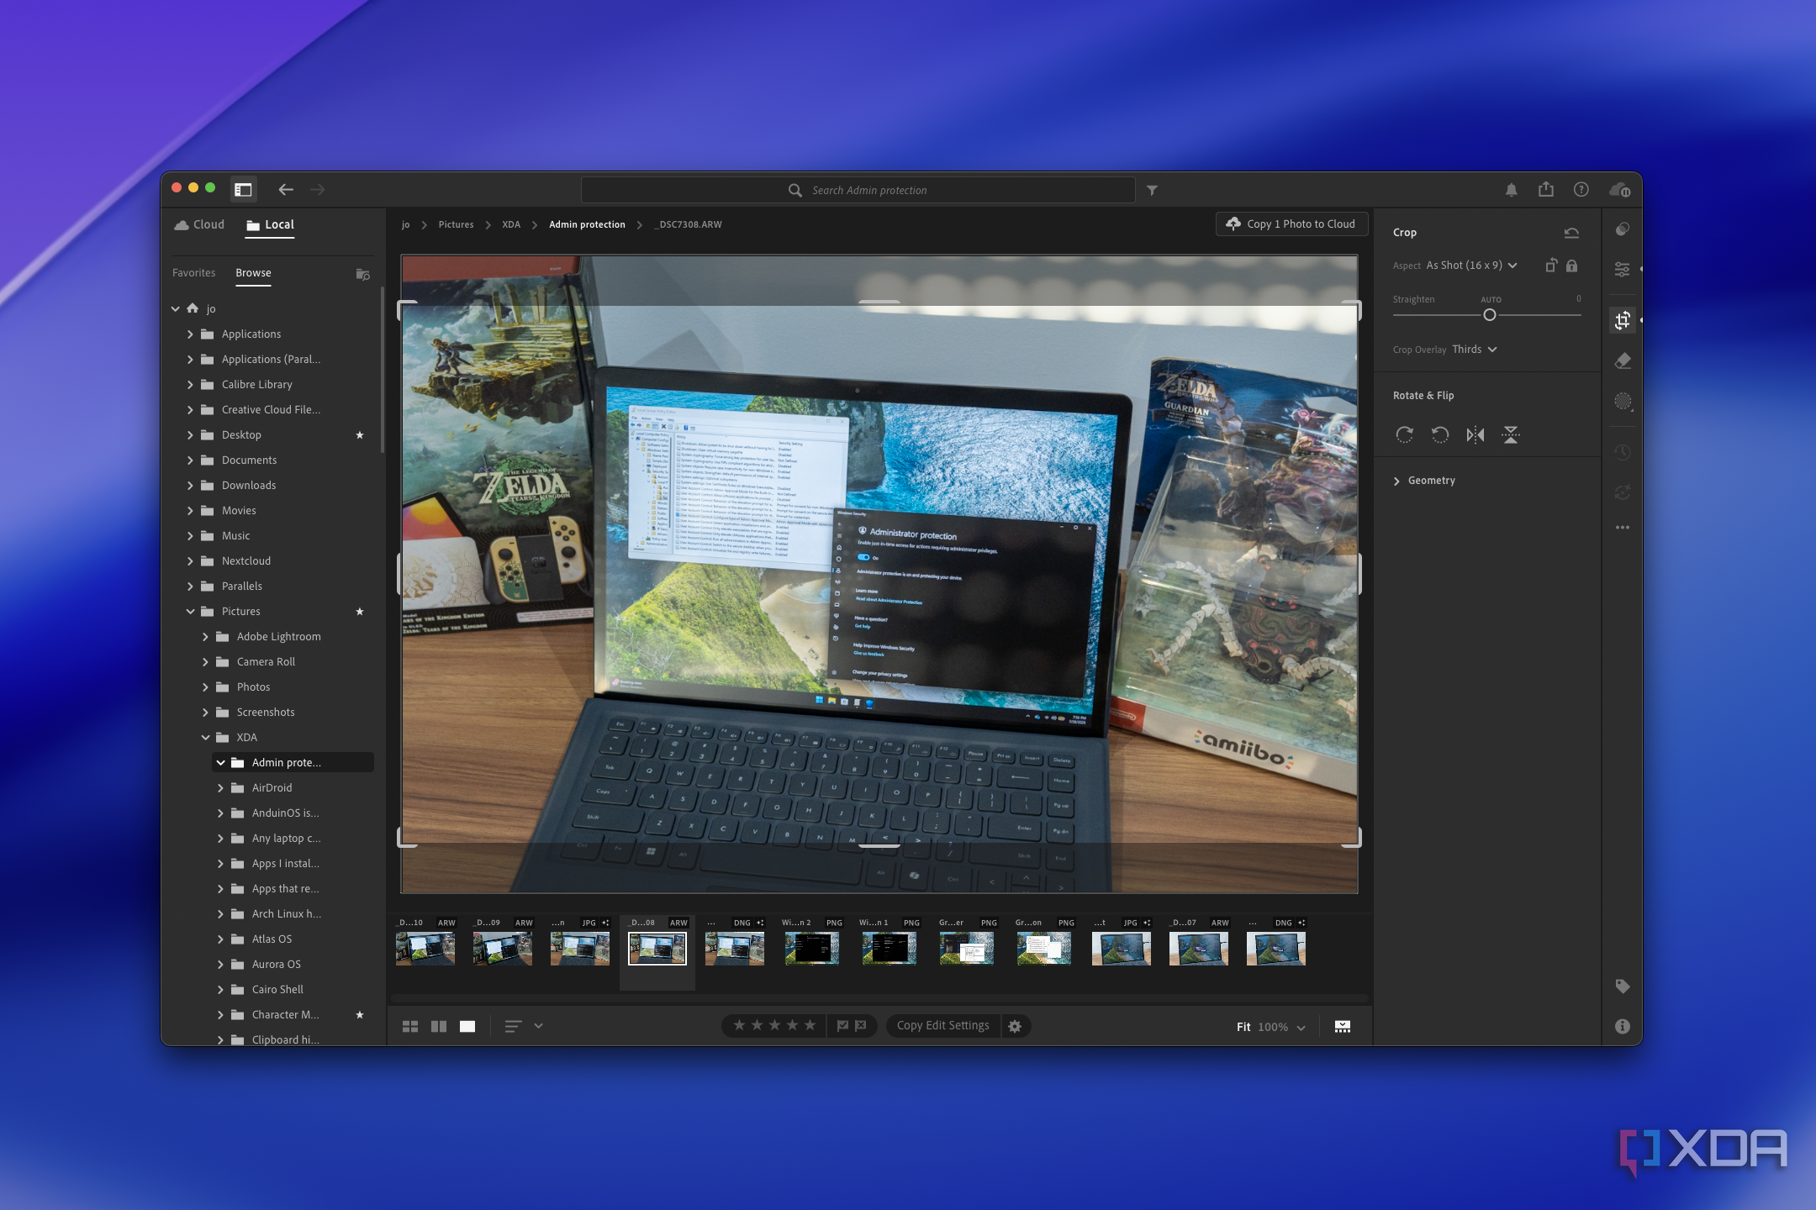Collapse the Pictures folder
1816x1210 pixels.
(x=190, y=612)
